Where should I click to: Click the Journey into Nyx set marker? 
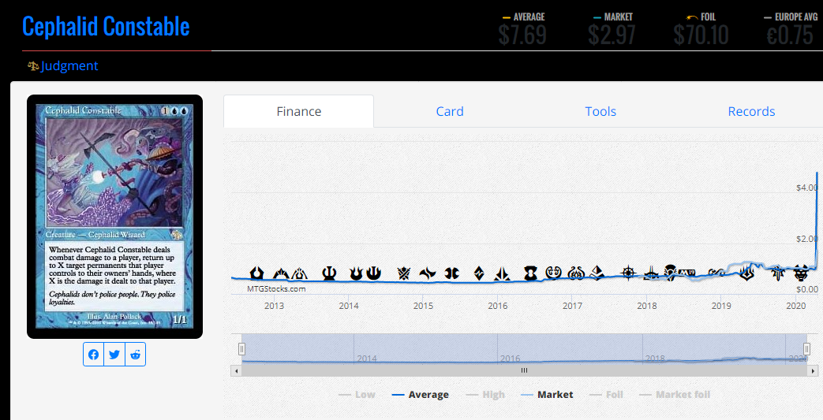(373, 273)
